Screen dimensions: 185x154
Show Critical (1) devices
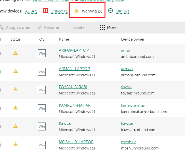[60, 11]
